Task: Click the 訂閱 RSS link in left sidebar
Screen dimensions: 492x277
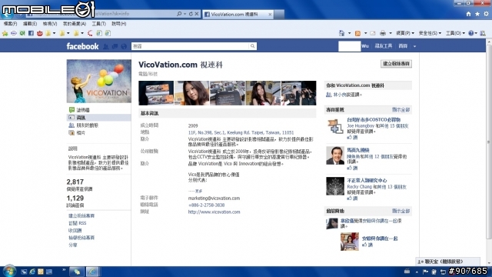Action: (77, 223)
